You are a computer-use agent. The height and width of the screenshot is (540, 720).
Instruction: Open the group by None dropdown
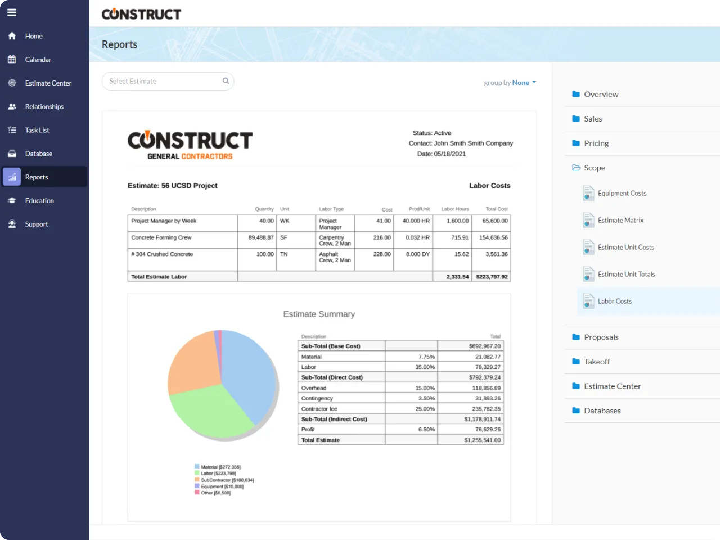click(524, 83)
